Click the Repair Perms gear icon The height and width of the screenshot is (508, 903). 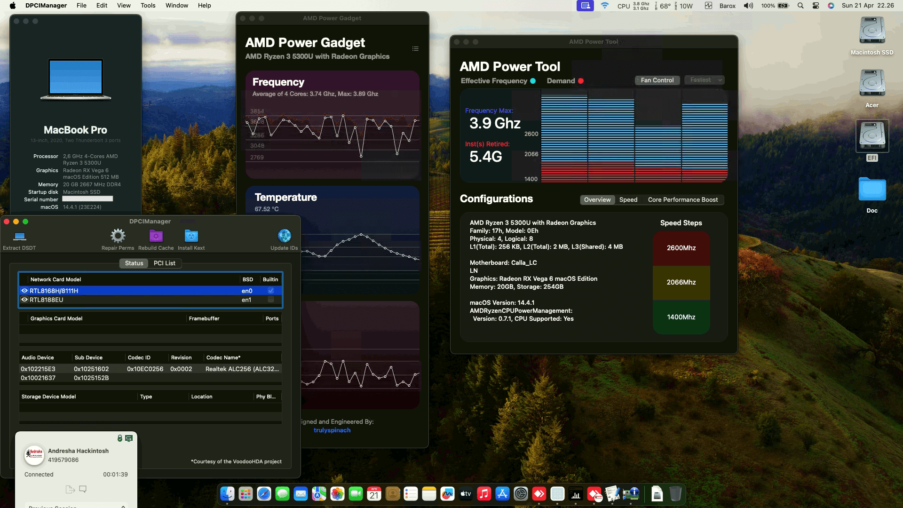click(118, 236)
